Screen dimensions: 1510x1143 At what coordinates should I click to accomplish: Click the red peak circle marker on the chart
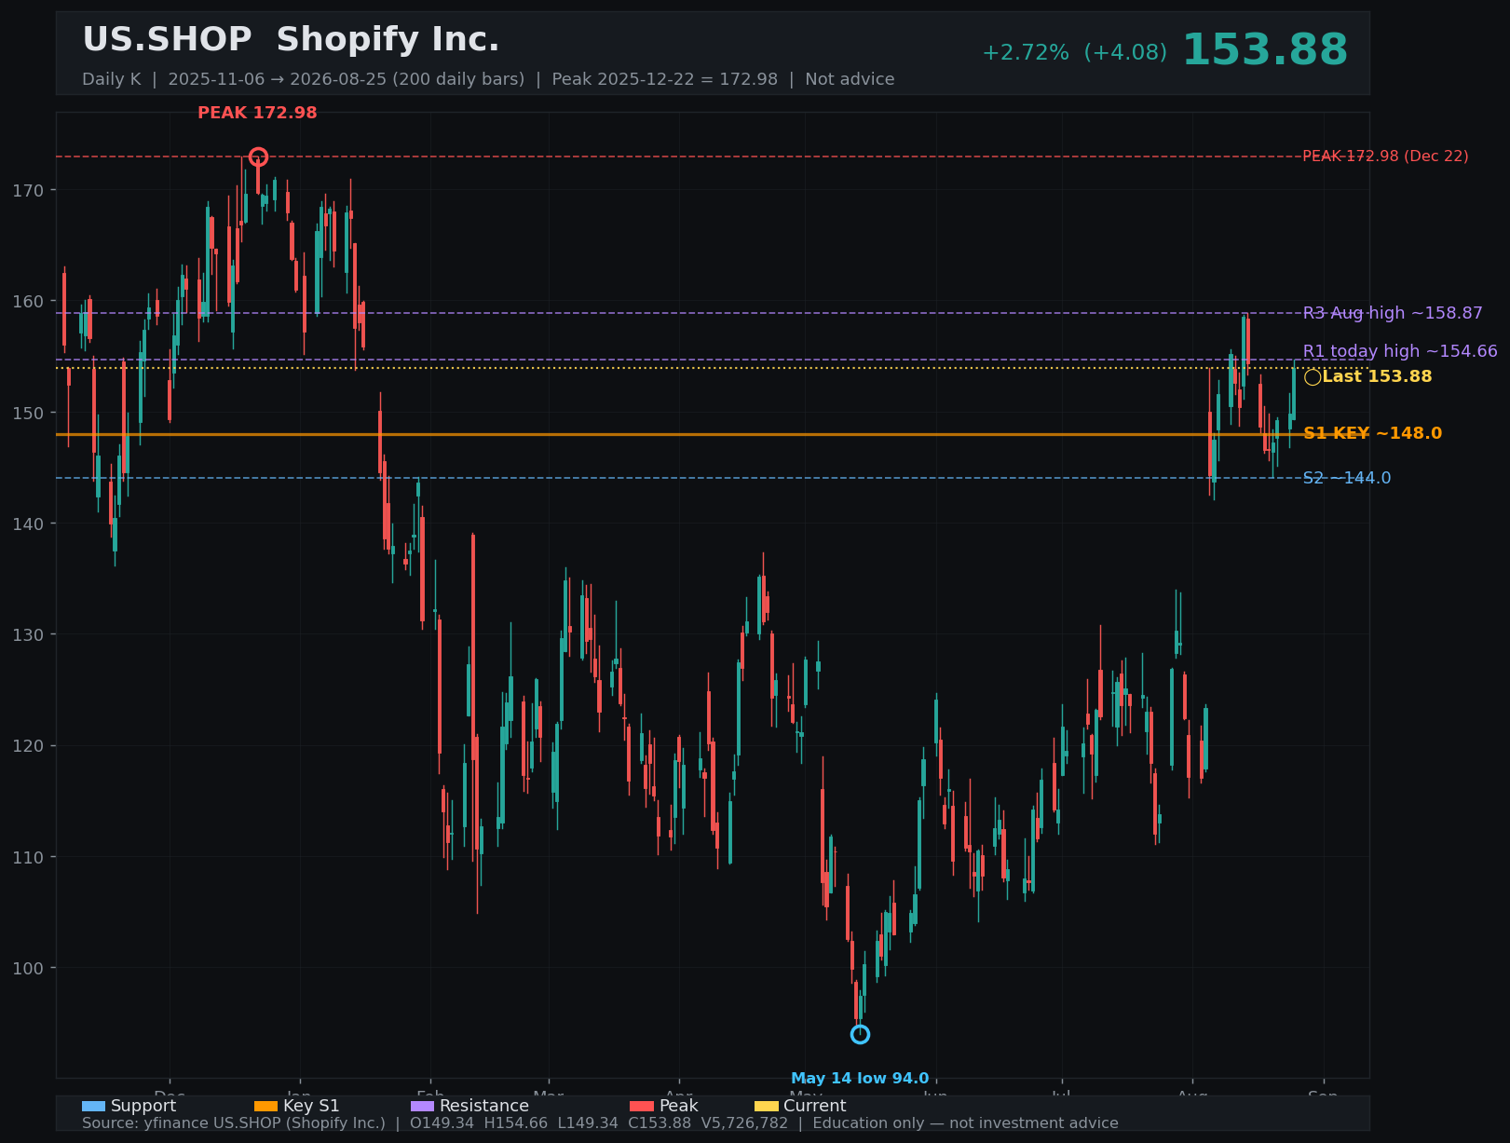(x=258, y=156)
